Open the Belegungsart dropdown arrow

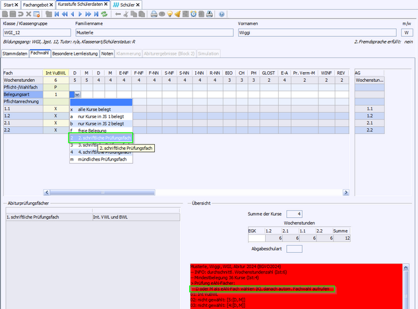pos(78,94)
